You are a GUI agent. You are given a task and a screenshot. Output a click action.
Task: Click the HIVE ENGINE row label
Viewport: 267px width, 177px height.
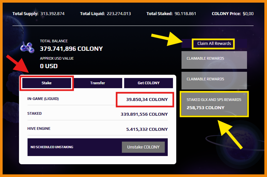[x=39, y=128]
